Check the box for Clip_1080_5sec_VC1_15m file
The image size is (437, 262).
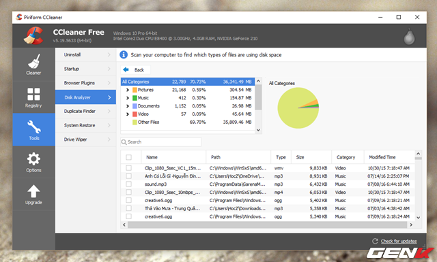(128, 168)
